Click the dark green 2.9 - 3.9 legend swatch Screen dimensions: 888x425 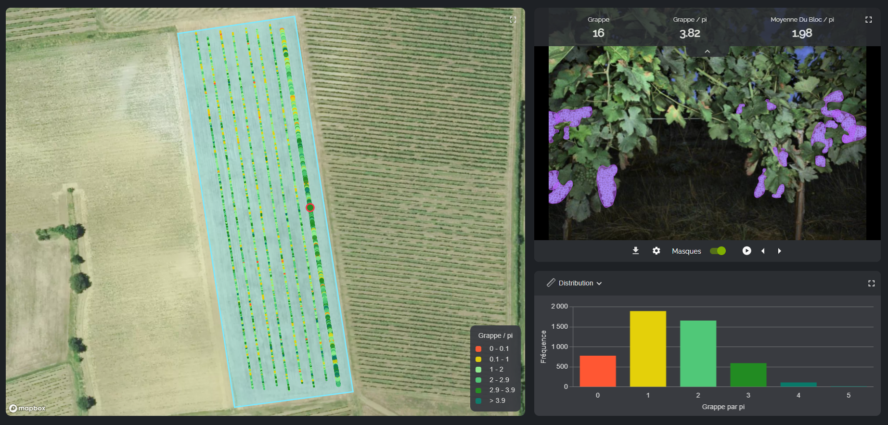click(478, 390)
